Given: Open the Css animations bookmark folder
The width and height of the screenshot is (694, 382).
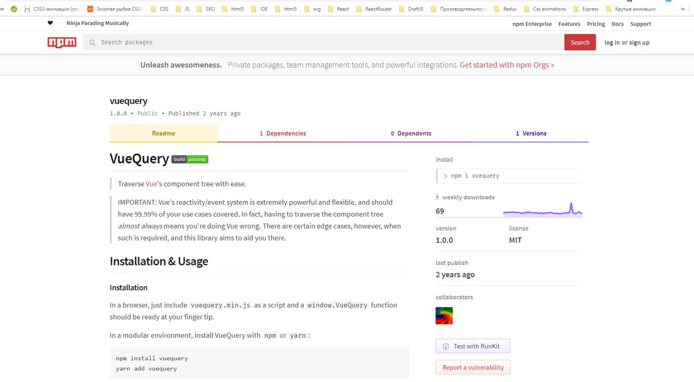Looking at the screenshot, I should pos(544,9).
